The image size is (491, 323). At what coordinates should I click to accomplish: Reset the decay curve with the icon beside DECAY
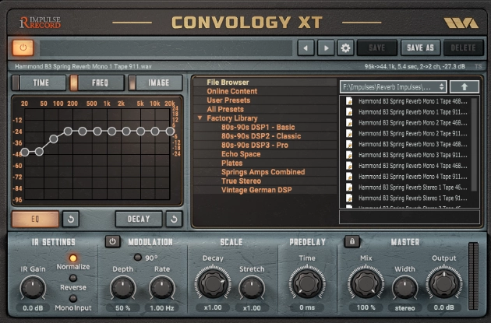pyautogui.click(x=174, y=219)
